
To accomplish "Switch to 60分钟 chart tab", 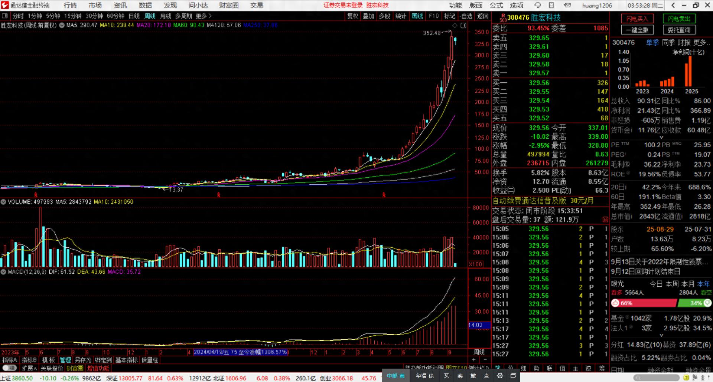I will pos(115,16).
